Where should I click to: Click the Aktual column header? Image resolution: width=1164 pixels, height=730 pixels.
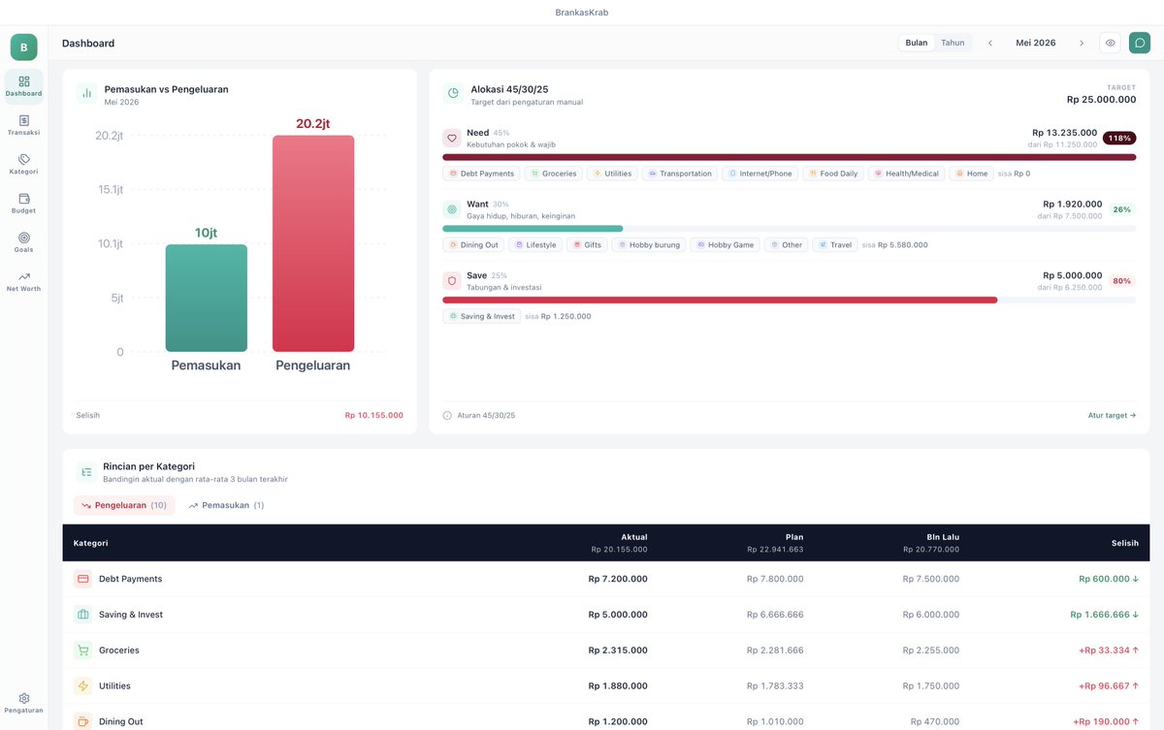coord(634,537)
